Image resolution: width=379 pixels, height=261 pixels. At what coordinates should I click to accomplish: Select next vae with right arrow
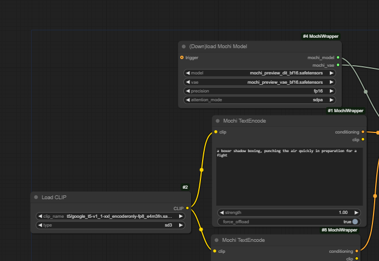[331, 82]
